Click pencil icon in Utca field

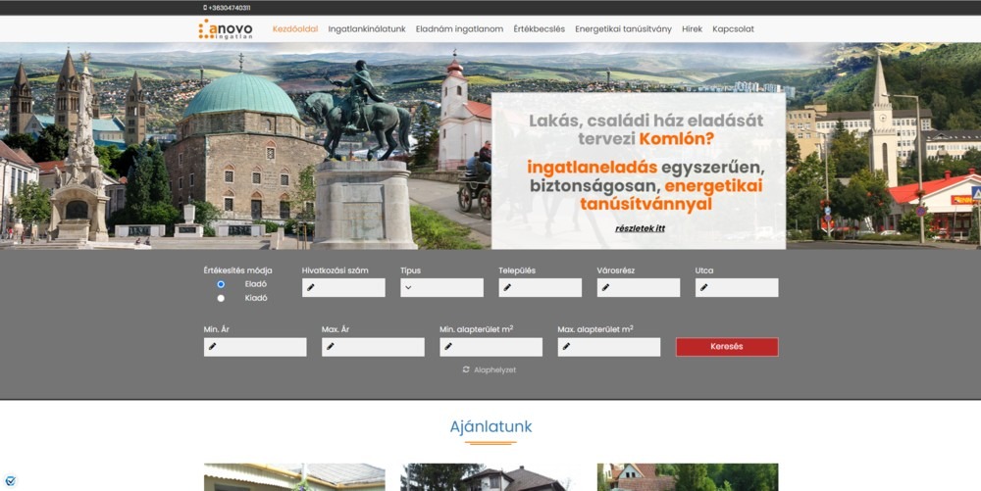(702, 288)
